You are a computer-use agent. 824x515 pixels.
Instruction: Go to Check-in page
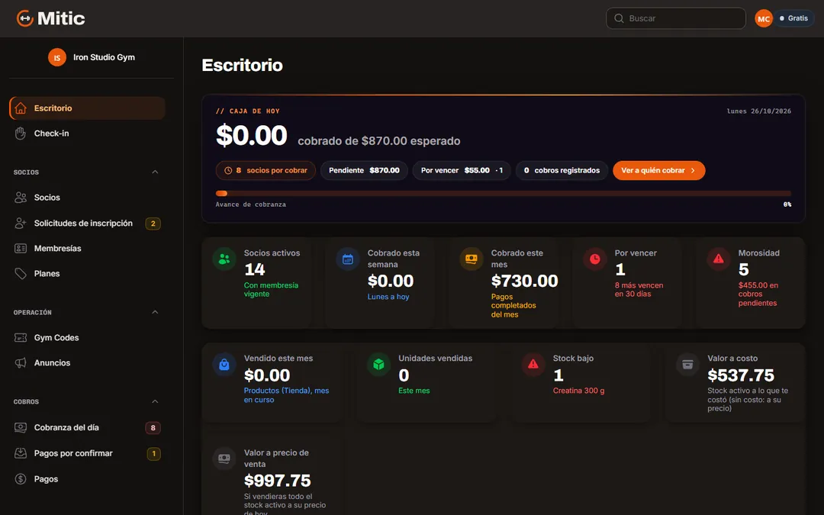tap(87, 134)
